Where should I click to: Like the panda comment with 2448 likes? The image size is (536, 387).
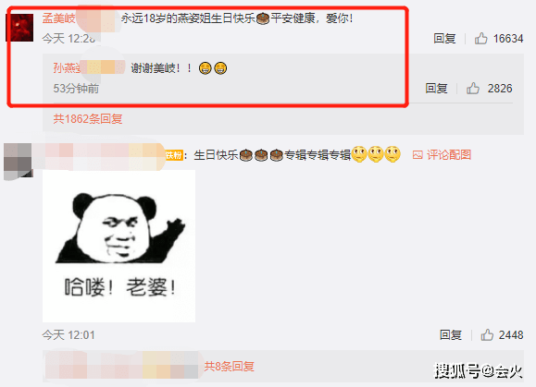(487, 335)
